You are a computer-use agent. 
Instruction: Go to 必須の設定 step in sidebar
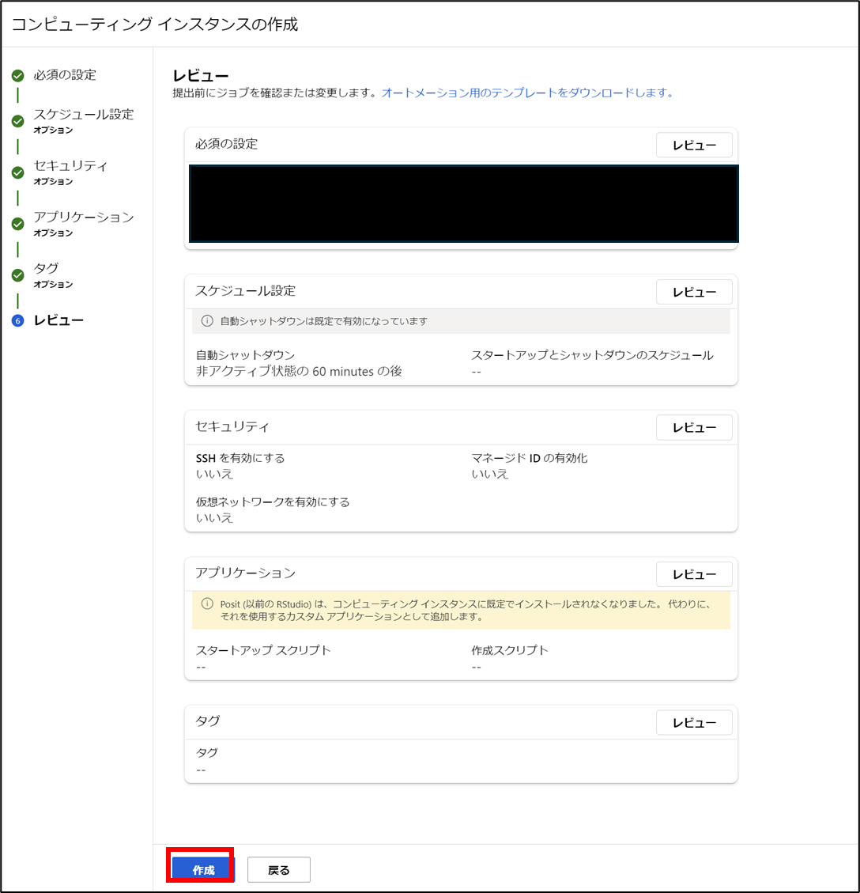(65, 75)
